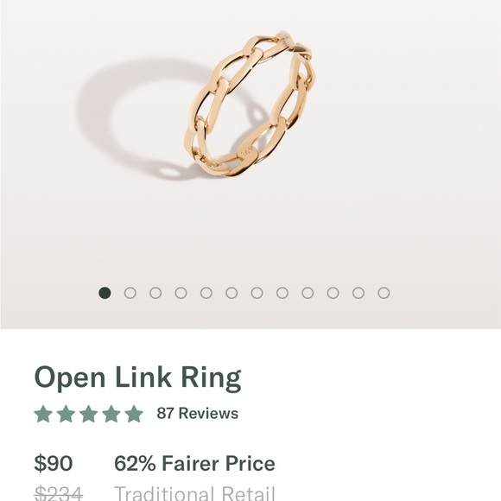Select the seventh carousel indicator dot
501x501 pixels.
[257, 293]
